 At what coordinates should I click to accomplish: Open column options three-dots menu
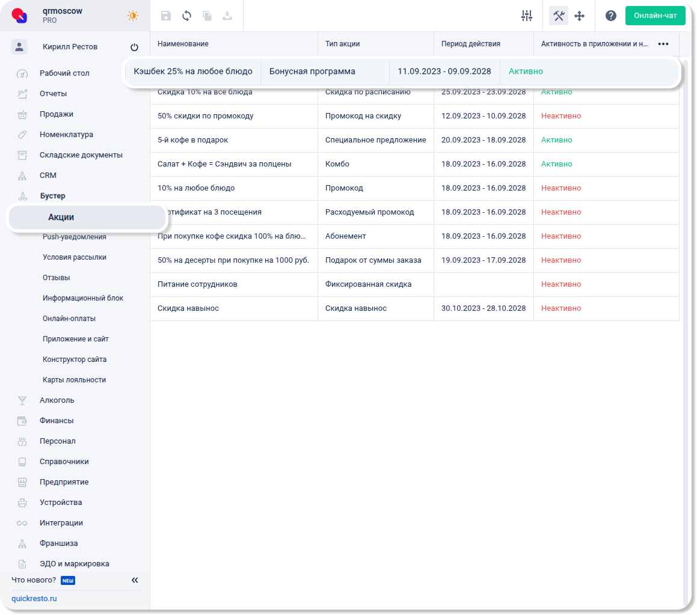click(x=663, y=44)
